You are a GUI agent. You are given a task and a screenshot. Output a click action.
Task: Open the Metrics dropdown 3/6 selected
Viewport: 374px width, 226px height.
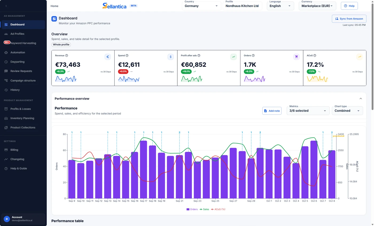coord(308,111)
